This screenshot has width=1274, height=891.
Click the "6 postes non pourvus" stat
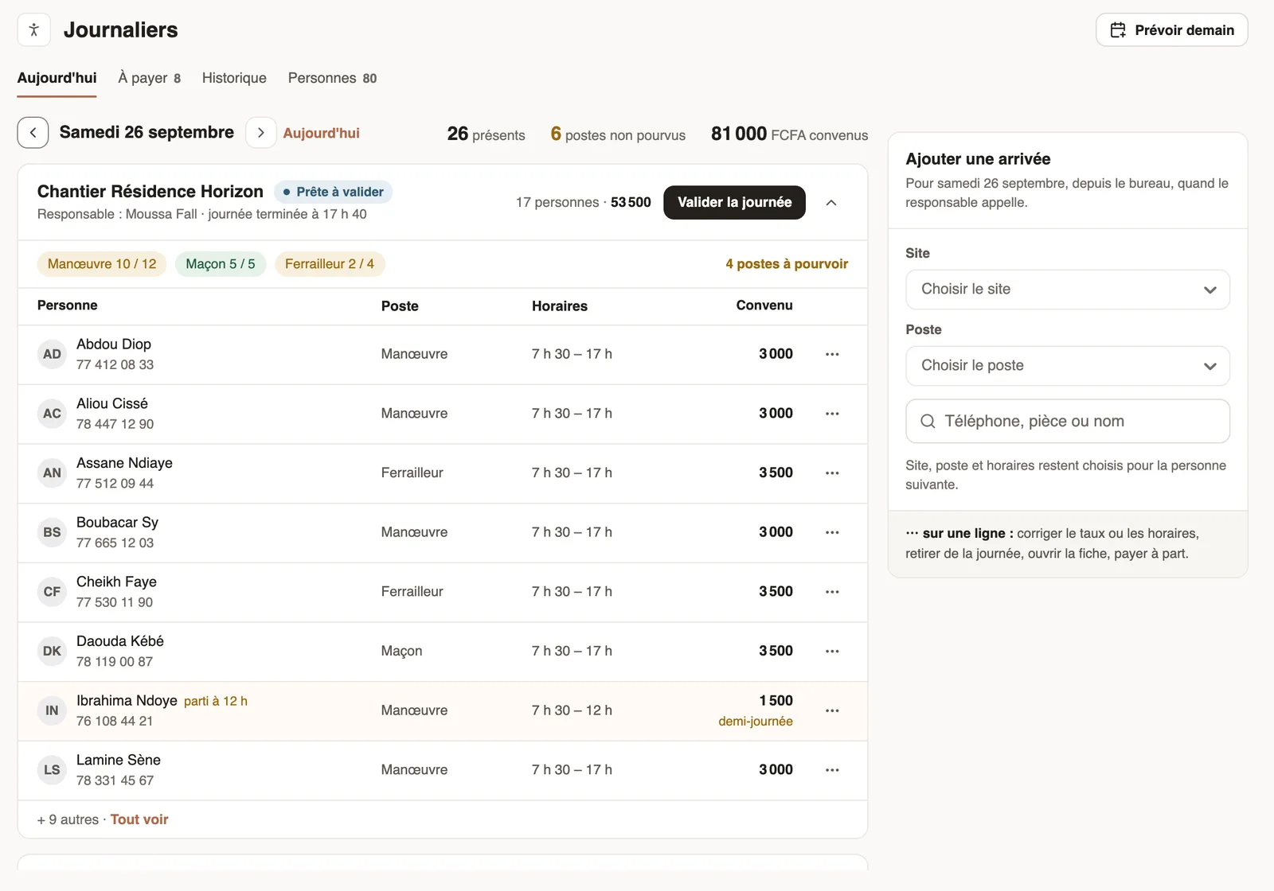618,134
